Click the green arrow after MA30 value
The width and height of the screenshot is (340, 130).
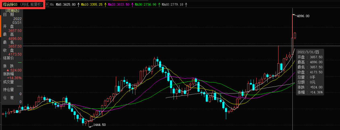coord(159,5)
